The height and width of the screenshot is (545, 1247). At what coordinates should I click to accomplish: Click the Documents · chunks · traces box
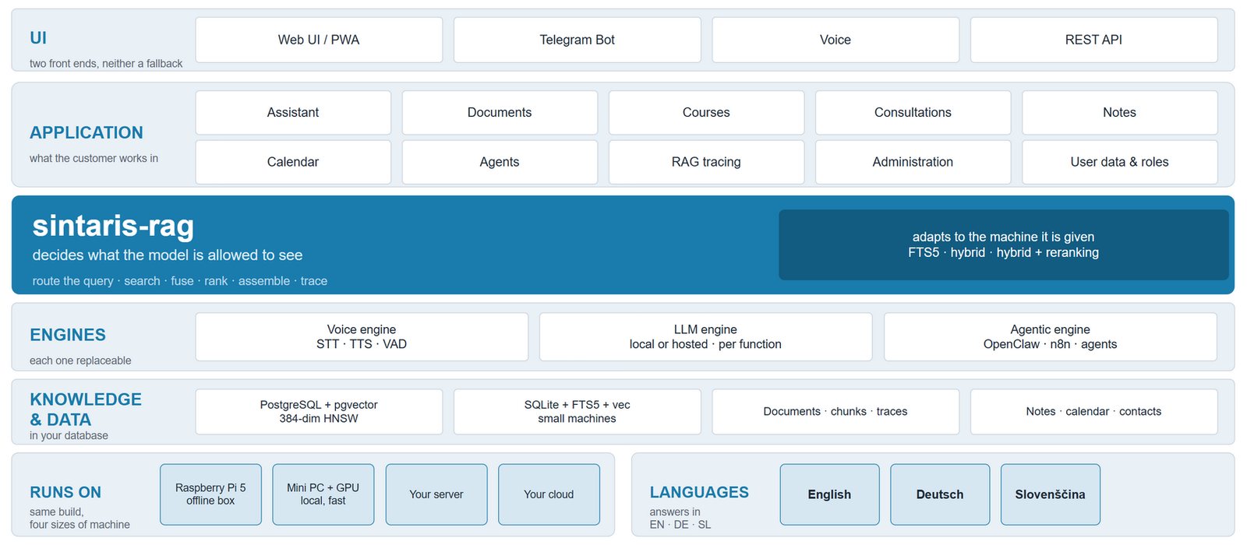coord(835,412)
